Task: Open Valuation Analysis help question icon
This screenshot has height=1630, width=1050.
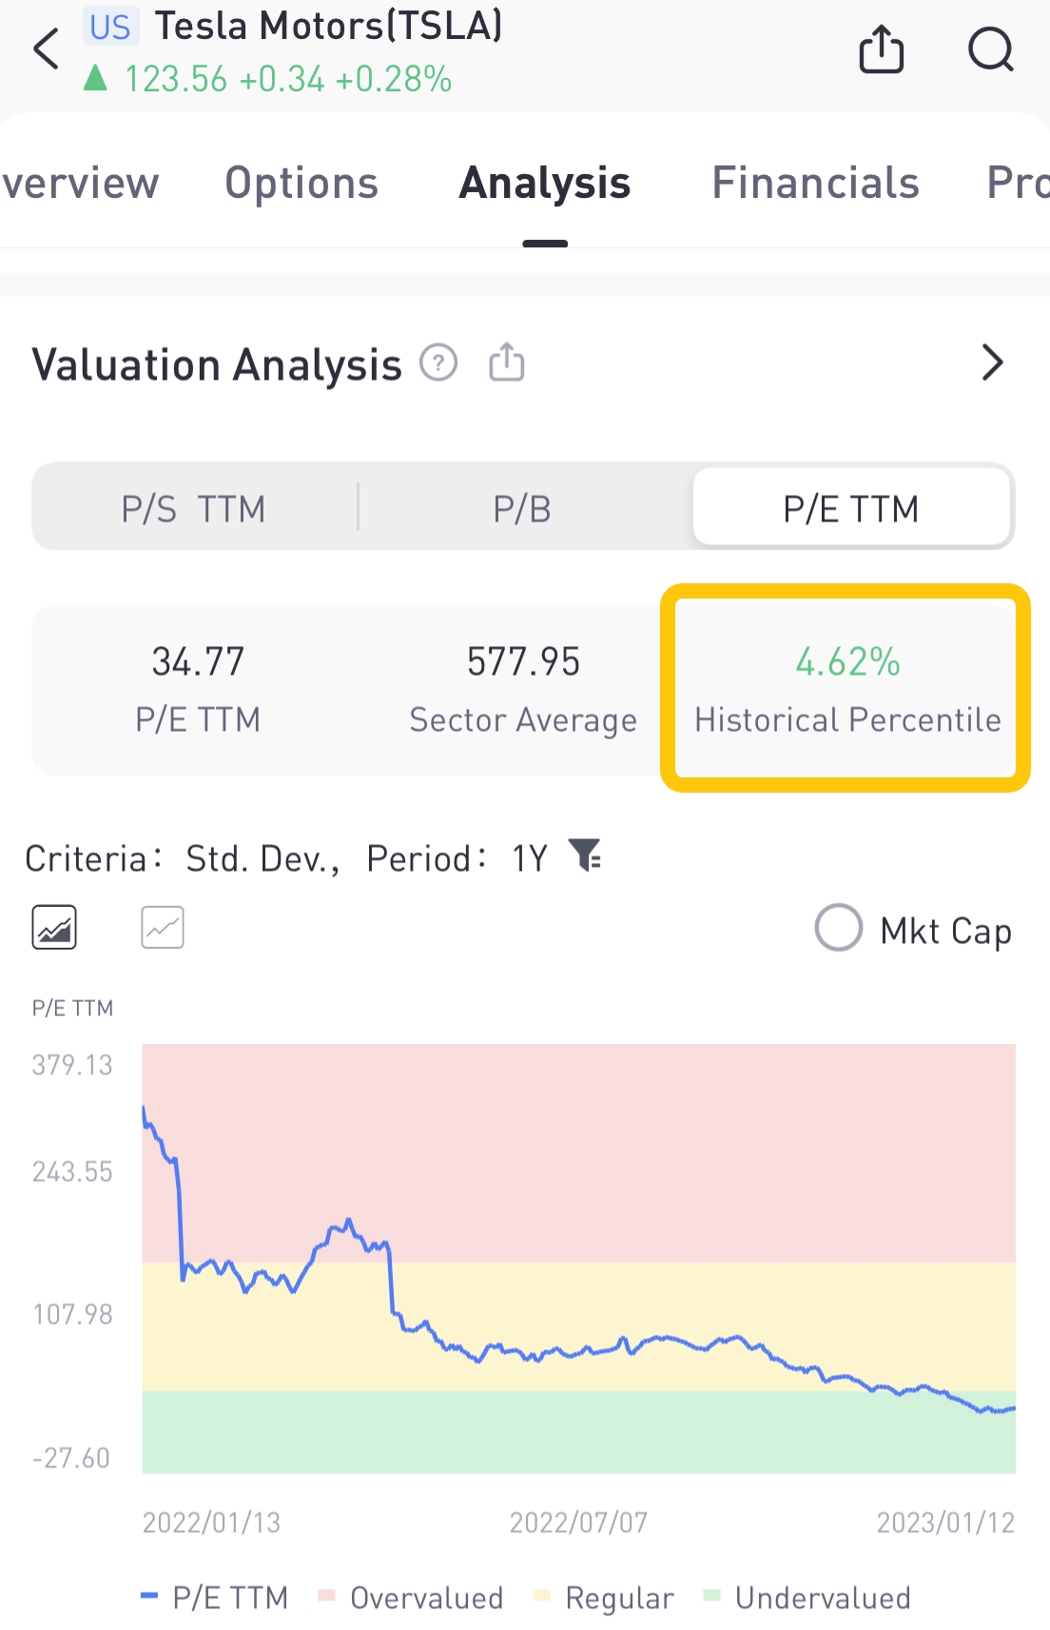Action: click(x=438, y=363)
